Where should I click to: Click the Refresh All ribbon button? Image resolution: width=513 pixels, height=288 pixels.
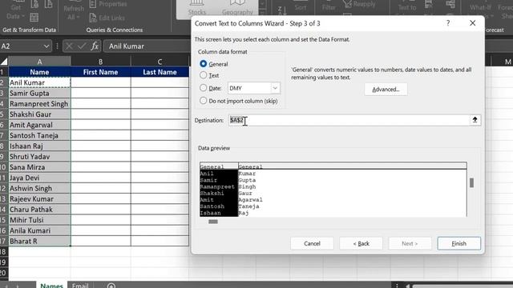tap(74, 10)
